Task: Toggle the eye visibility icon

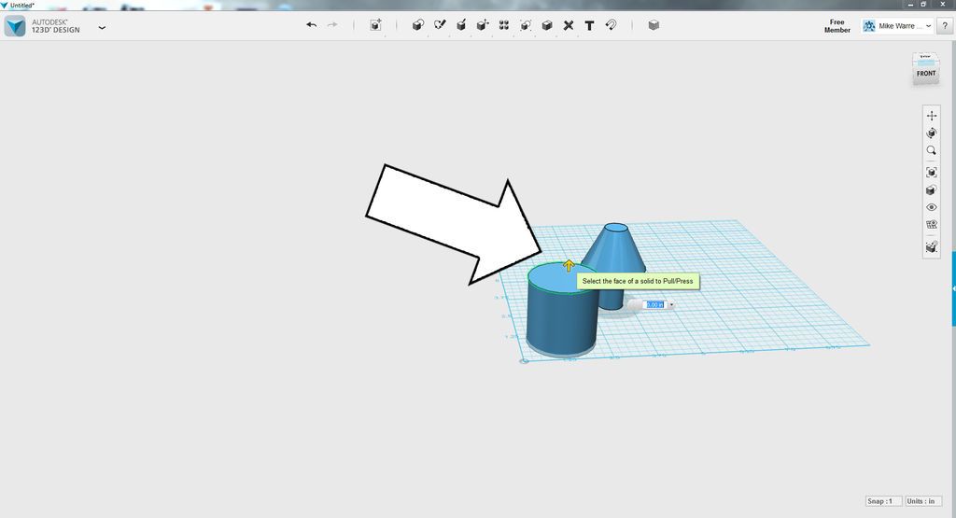Action: [931, 207]
